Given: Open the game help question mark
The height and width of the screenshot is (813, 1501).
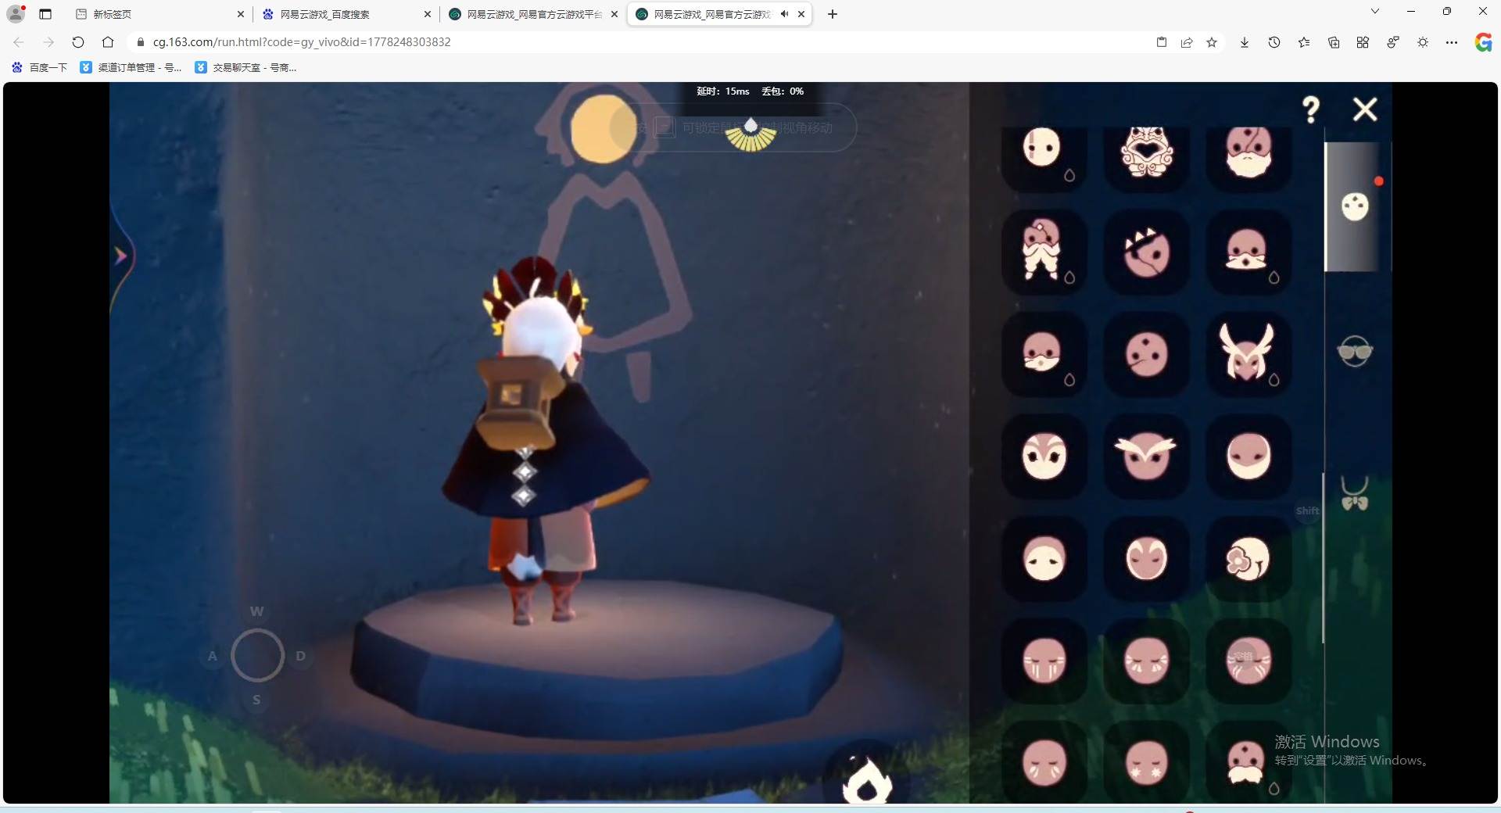Looking at the screenshot, I should (x=1311, y=109).
